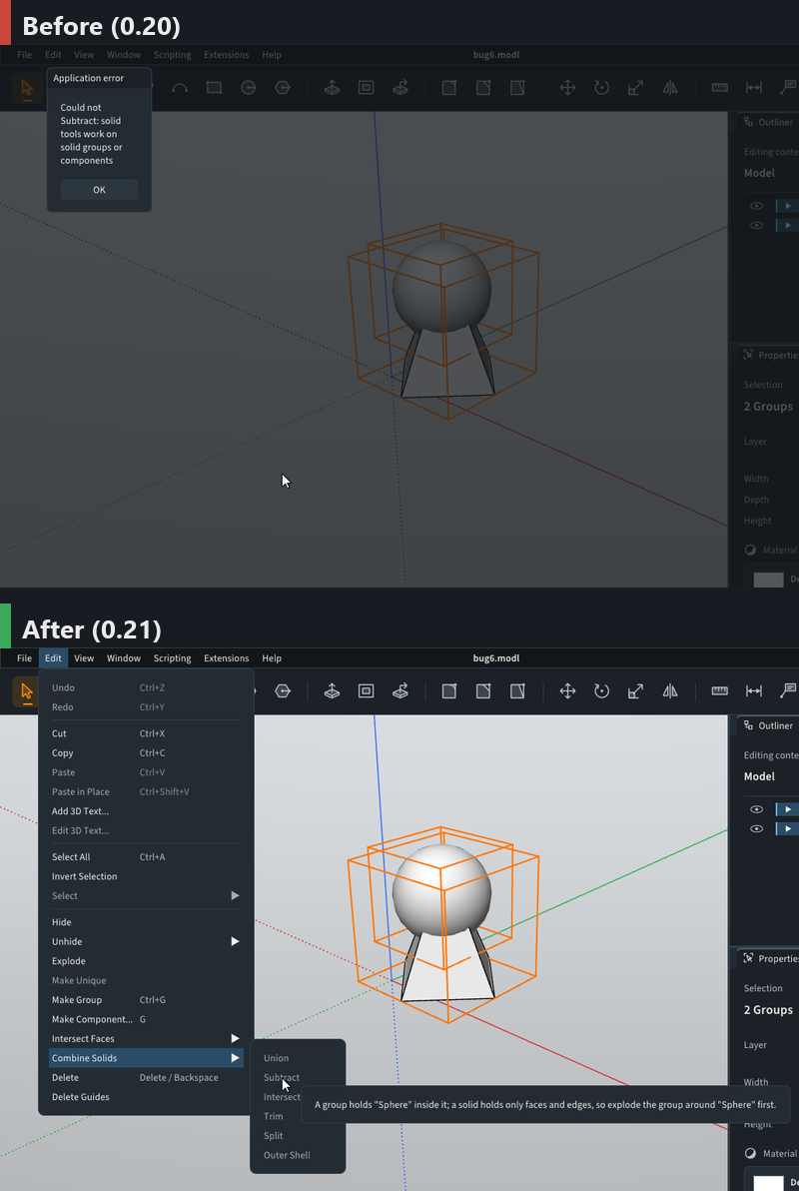Click gray material swatch in Before Properties

(768, 580)
